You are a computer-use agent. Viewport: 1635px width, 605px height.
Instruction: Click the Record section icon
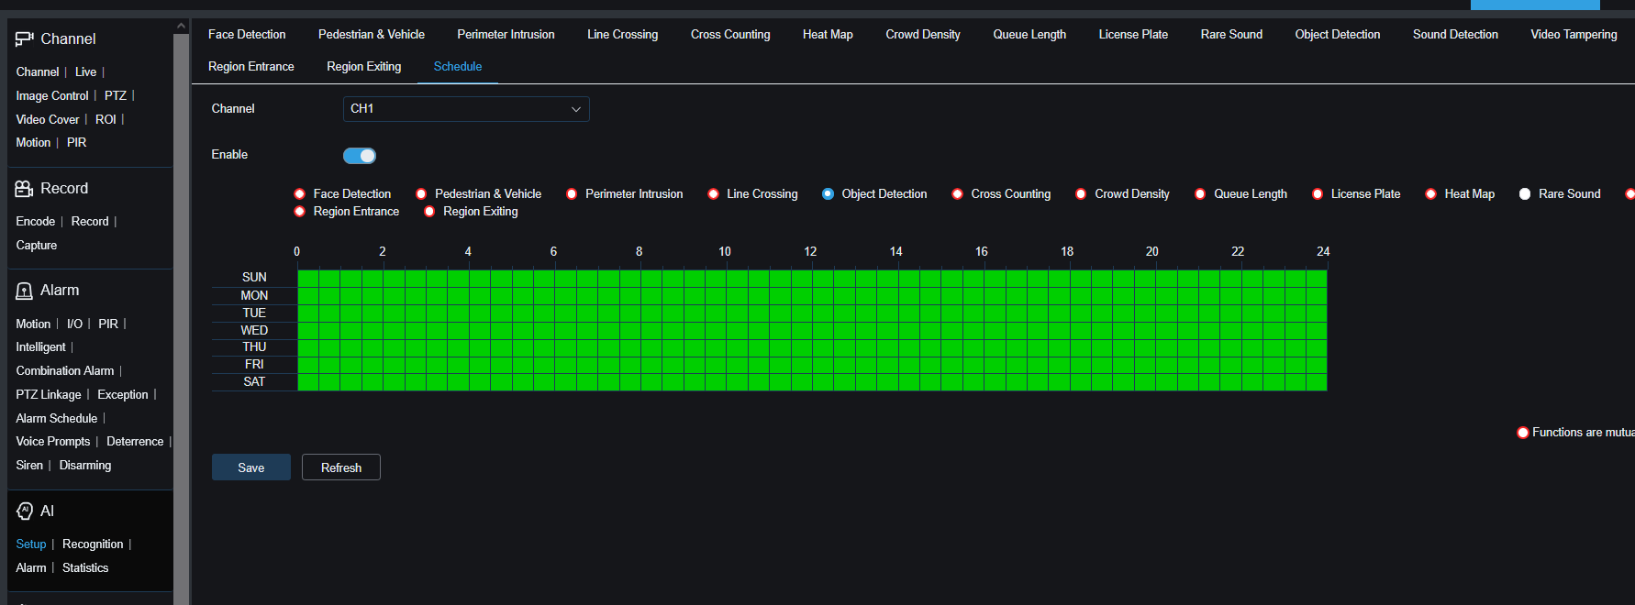[x=25, y=189]
